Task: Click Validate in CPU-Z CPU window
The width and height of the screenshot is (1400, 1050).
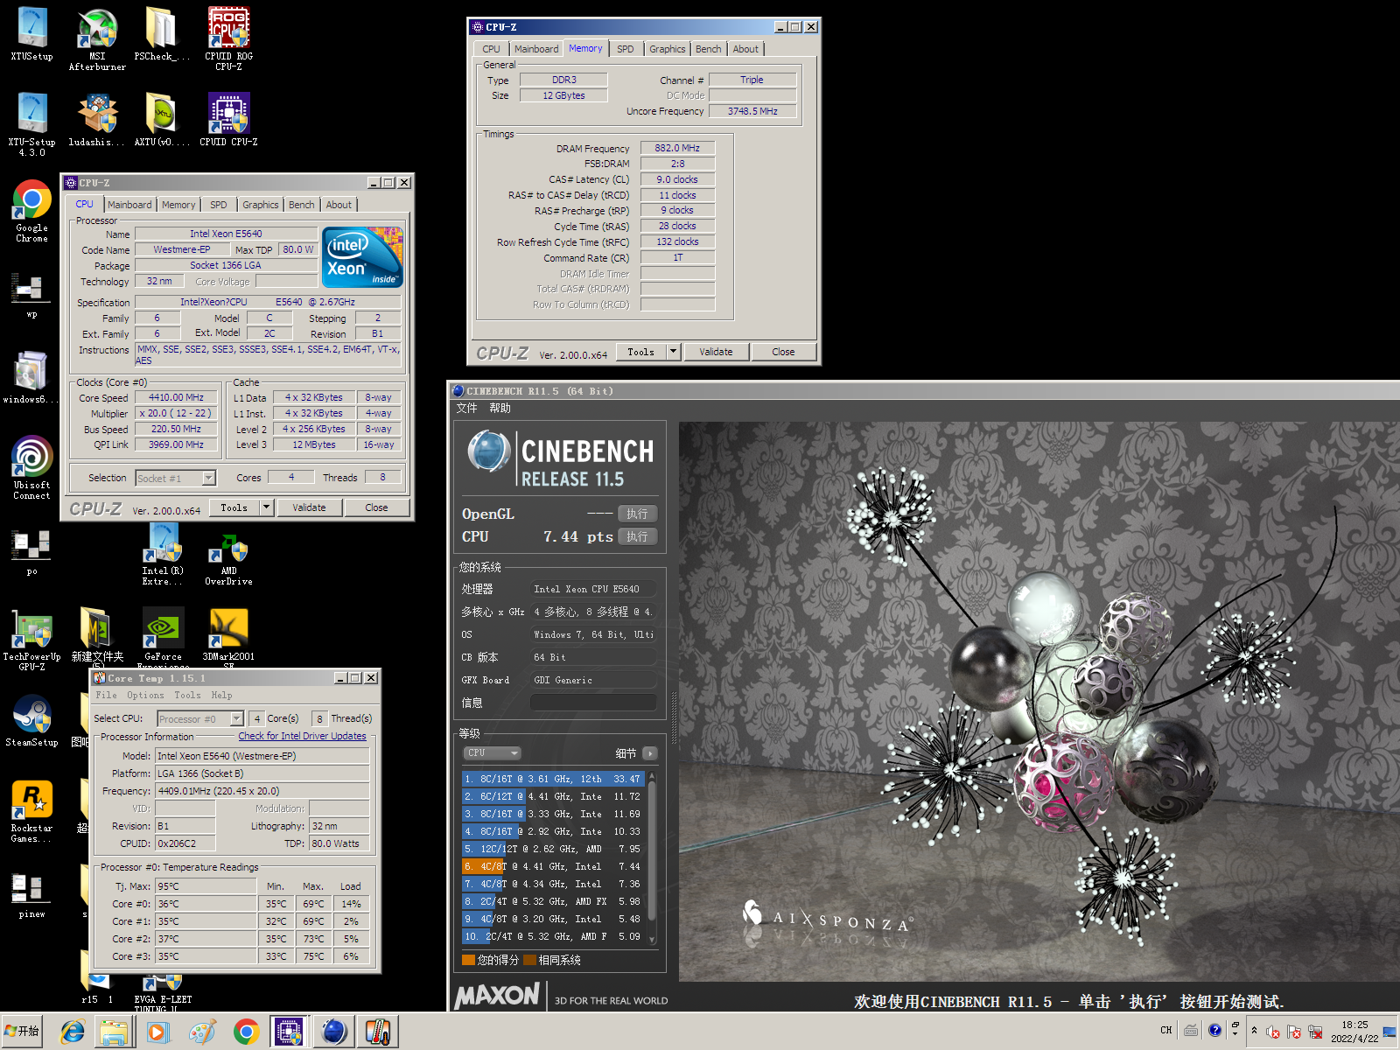Action: [309, 507]
